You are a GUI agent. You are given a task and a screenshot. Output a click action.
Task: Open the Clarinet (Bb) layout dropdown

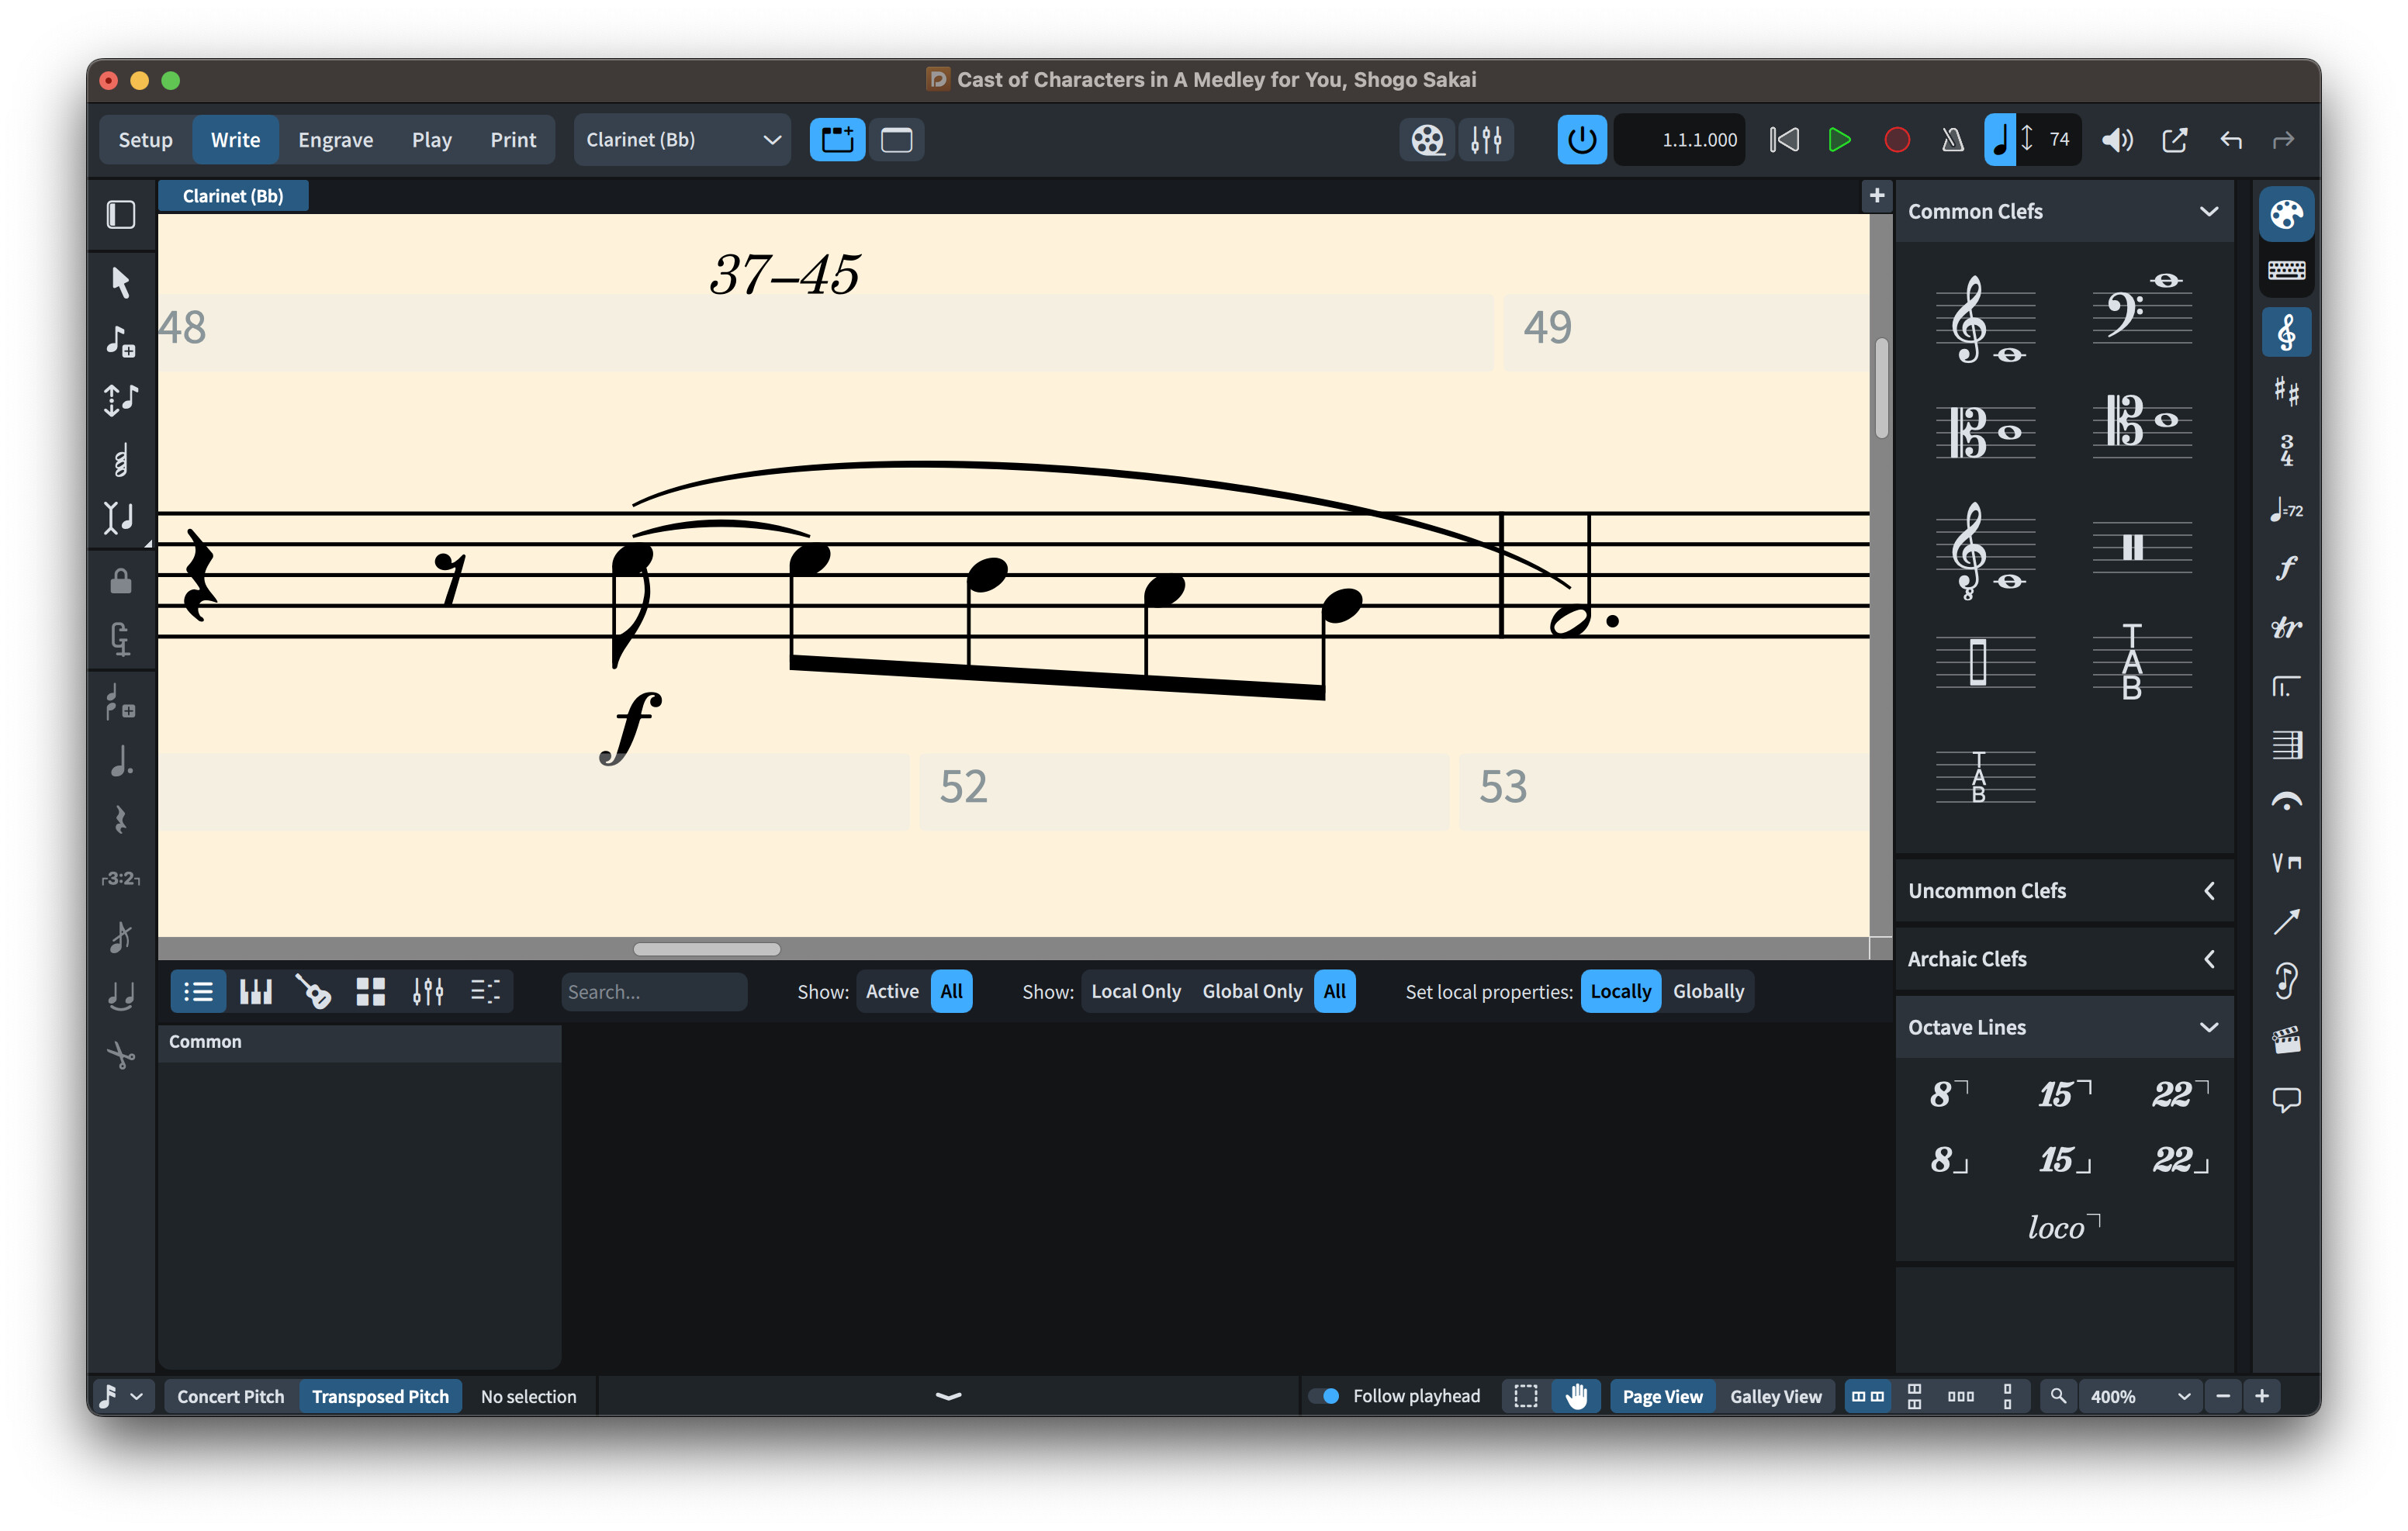point(682,140)
